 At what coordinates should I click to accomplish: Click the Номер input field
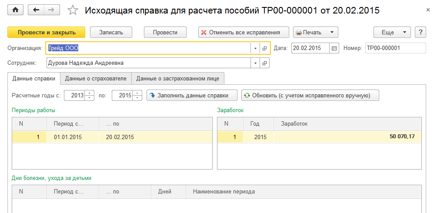coord(395,48)
